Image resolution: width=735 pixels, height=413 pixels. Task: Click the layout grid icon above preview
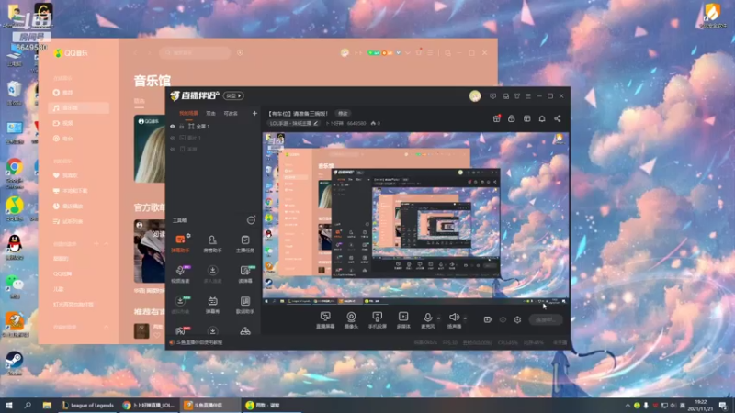(526, 118)
